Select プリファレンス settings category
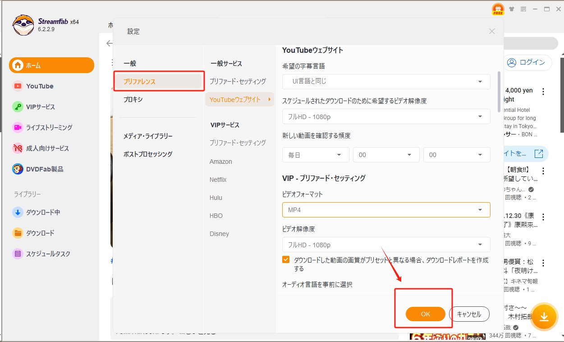 coord(158,81)
